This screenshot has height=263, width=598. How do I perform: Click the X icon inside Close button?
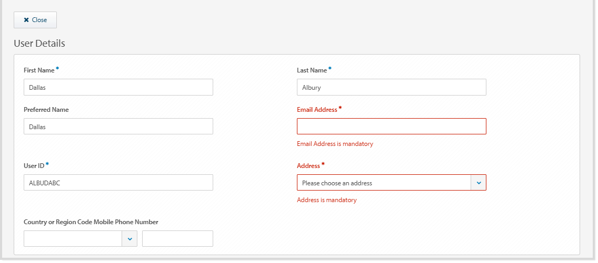tap(26, 20)
